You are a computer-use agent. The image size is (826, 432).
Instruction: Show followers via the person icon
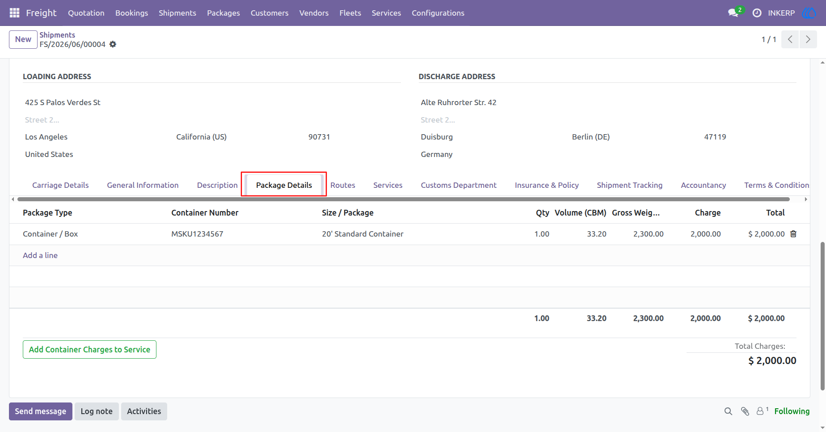coord(760,411)
